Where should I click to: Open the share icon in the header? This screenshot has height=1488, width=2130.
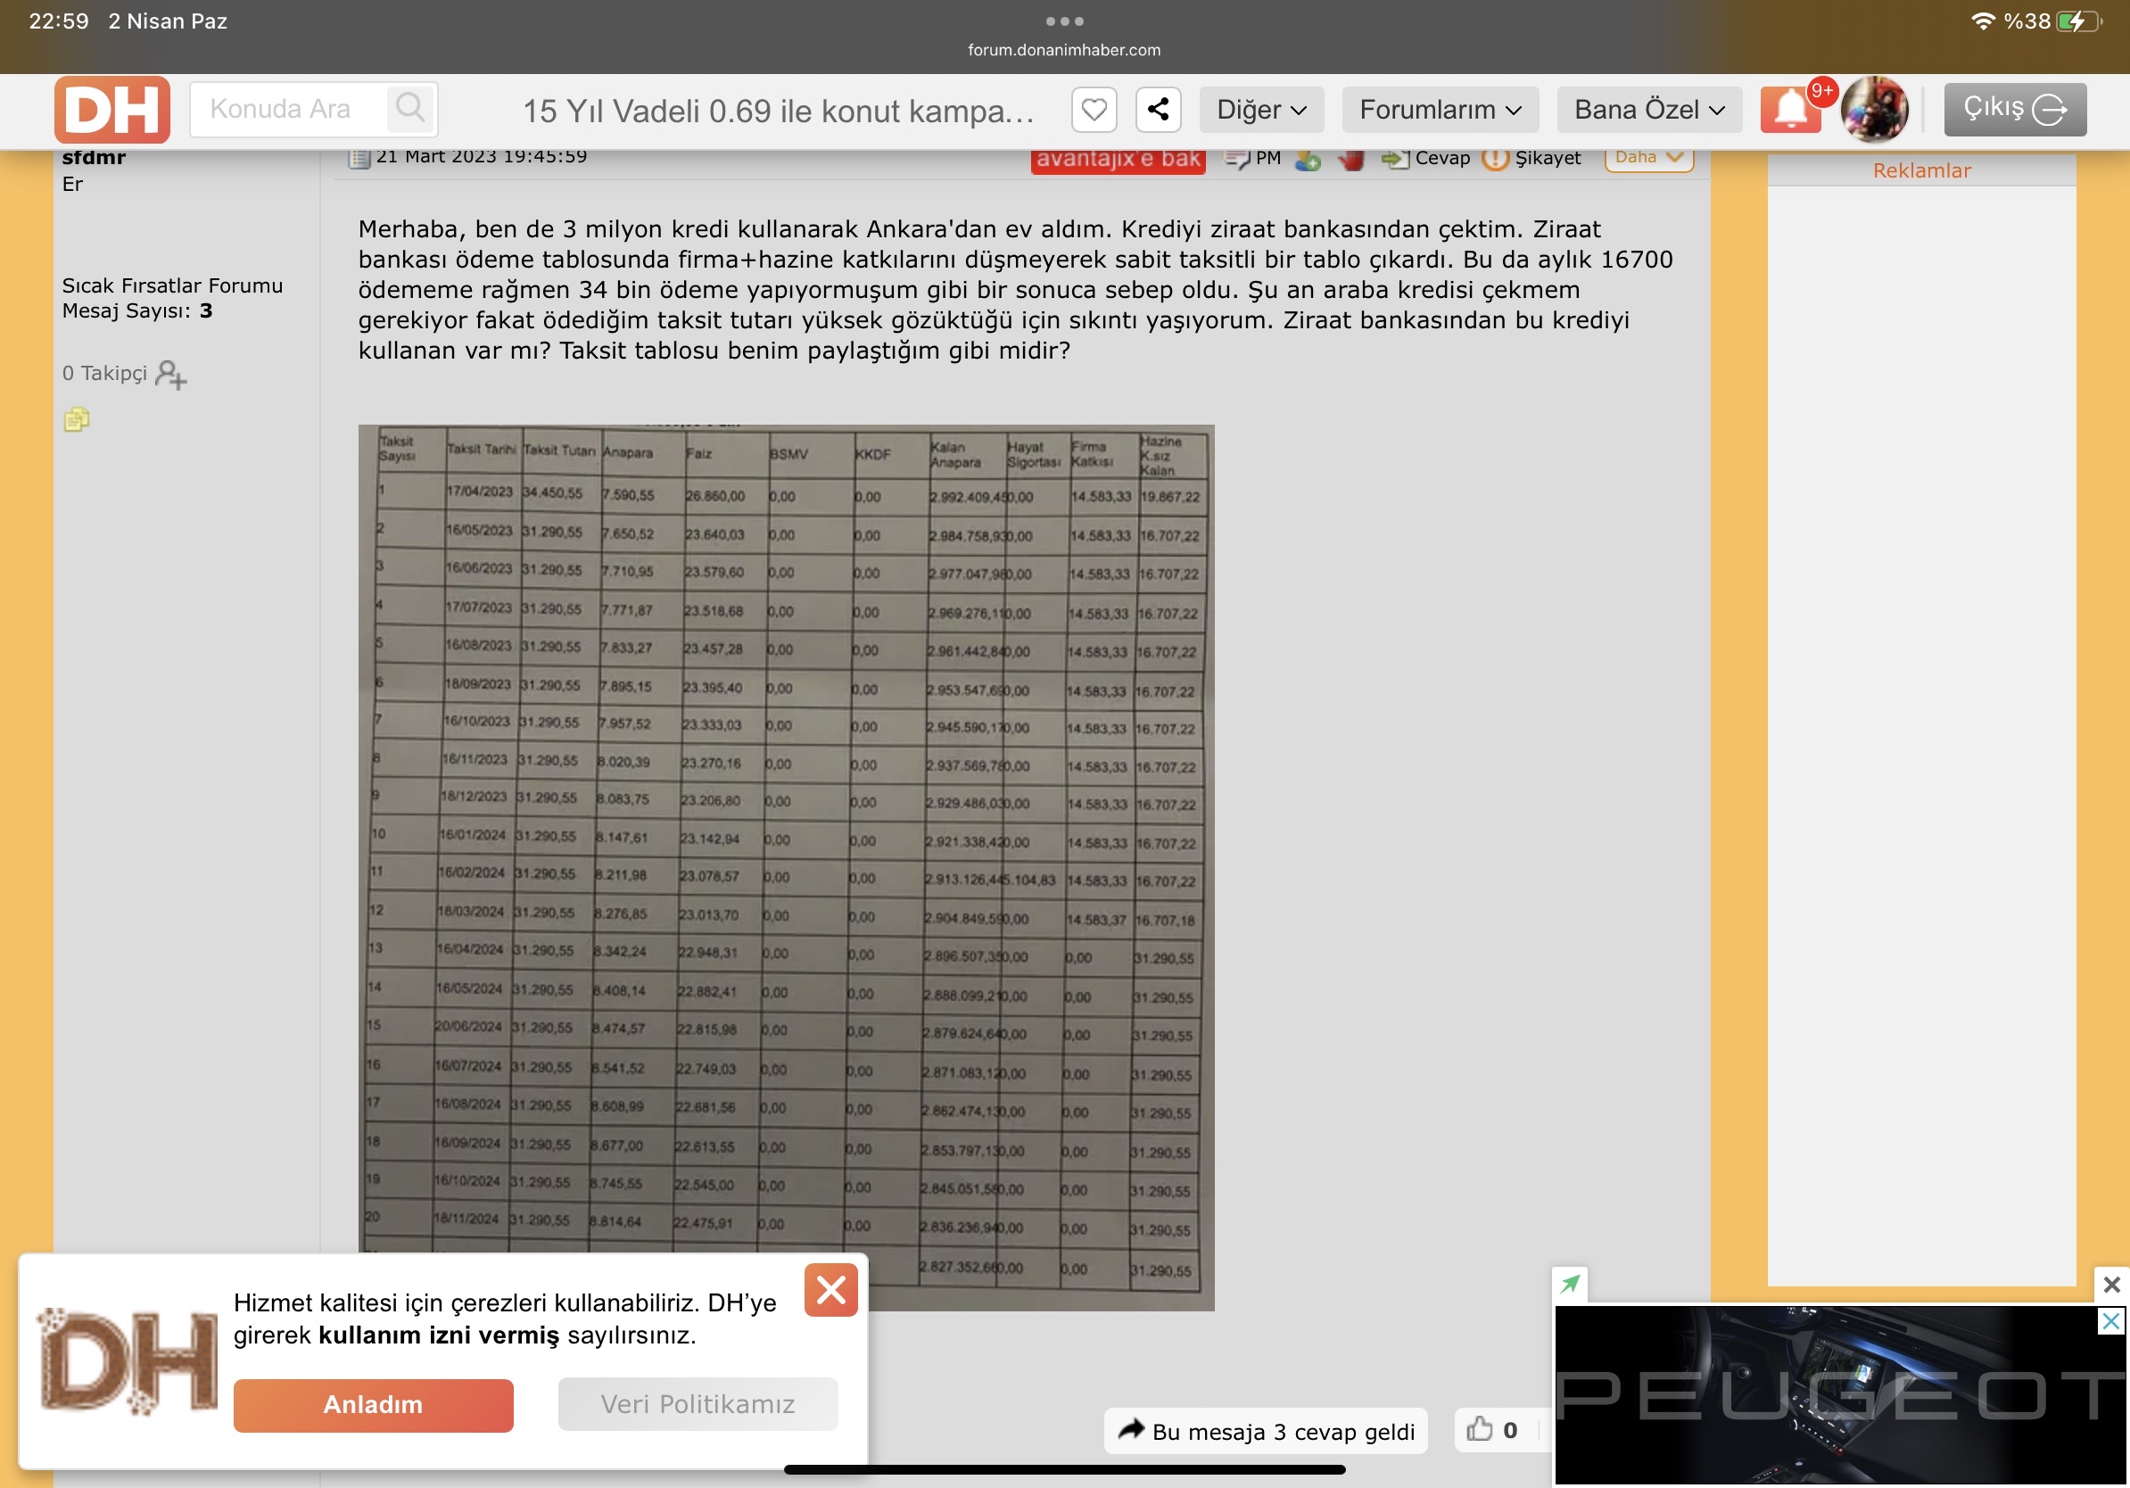coord(1158,110)
